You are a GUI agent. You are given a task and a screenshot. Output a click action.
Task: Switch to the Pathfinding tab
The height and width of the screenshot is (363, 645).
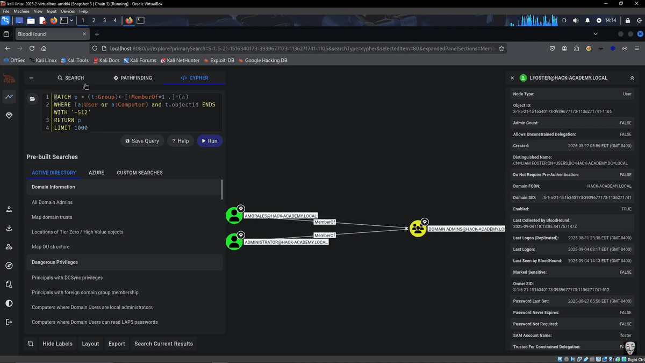pyautogui.click(x=133, y=78)
